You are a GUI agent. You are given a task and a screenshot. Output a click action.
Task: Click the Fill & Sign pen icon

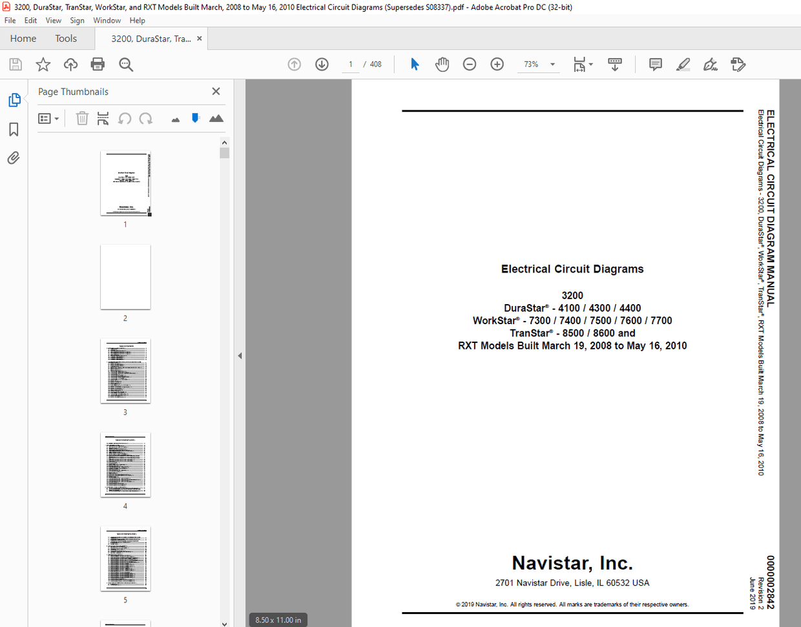pos(710,64)
